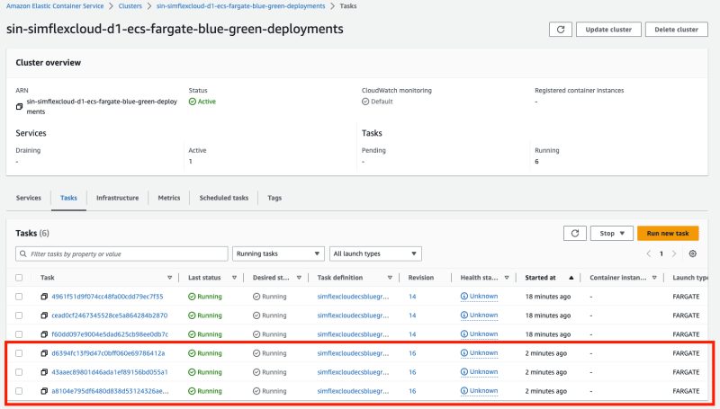Refresh the cluster with top refresh icon

pyautogui.click(x=560, y=30)
